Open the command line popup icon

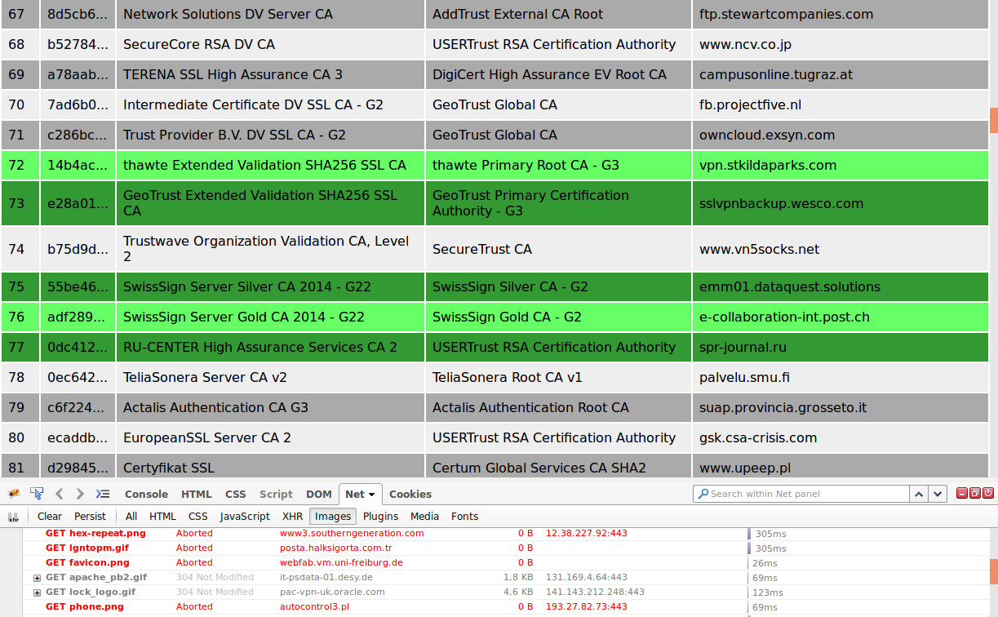[103, 494]
